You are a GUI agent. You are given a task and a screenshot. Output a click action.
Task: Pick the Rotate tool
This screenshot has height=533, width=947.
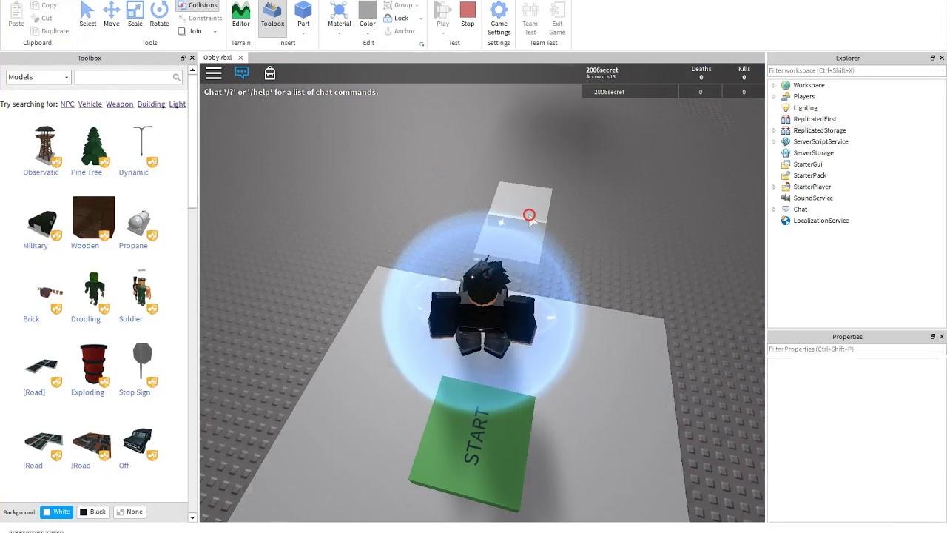(159, 15)
